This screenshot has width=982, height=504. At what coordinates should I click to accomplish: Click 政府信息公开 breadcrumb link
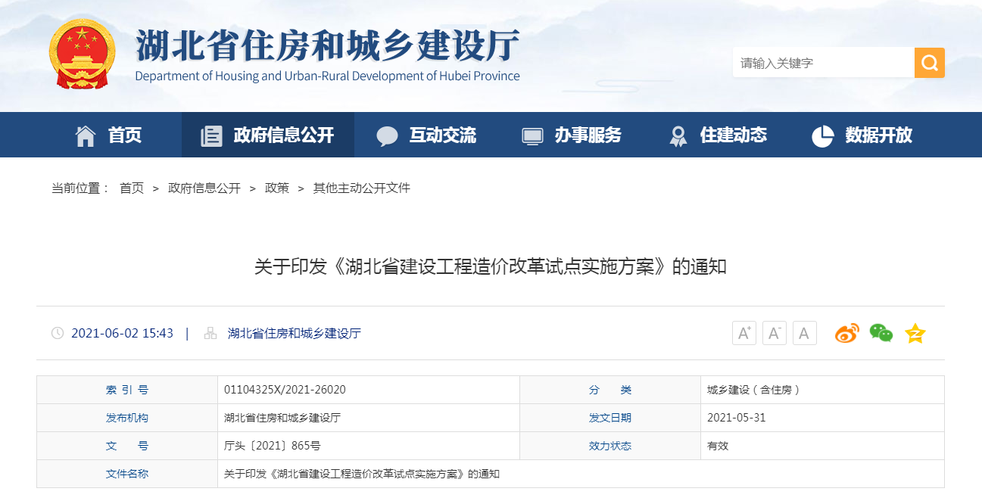(x=204, y=188)
